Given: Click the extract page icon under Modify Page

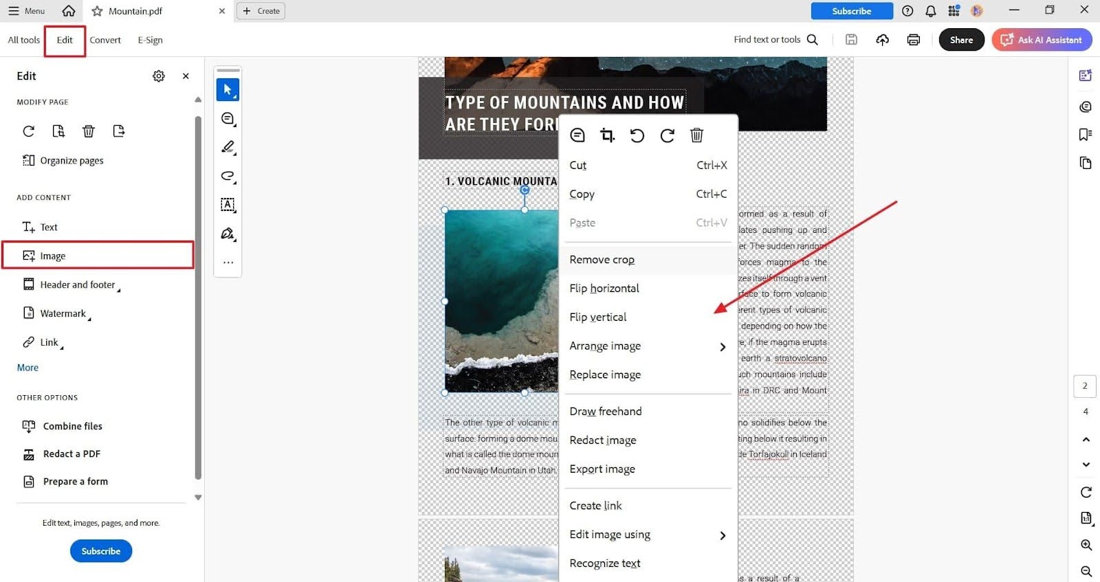Looking at the screenshot, I should tap(58, 131).
